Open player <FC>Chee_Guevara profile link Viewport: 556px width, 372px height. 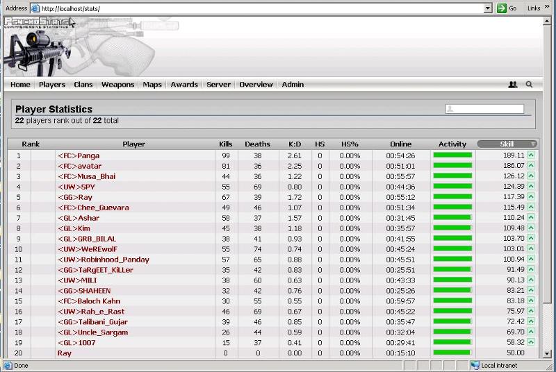click(93, 208)
